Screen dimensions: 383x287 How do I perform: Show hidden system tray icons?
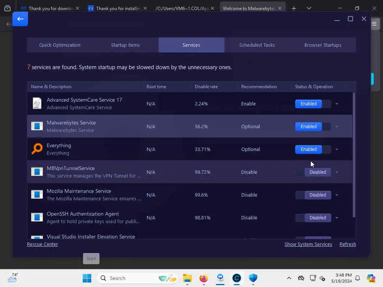[289, 278]
